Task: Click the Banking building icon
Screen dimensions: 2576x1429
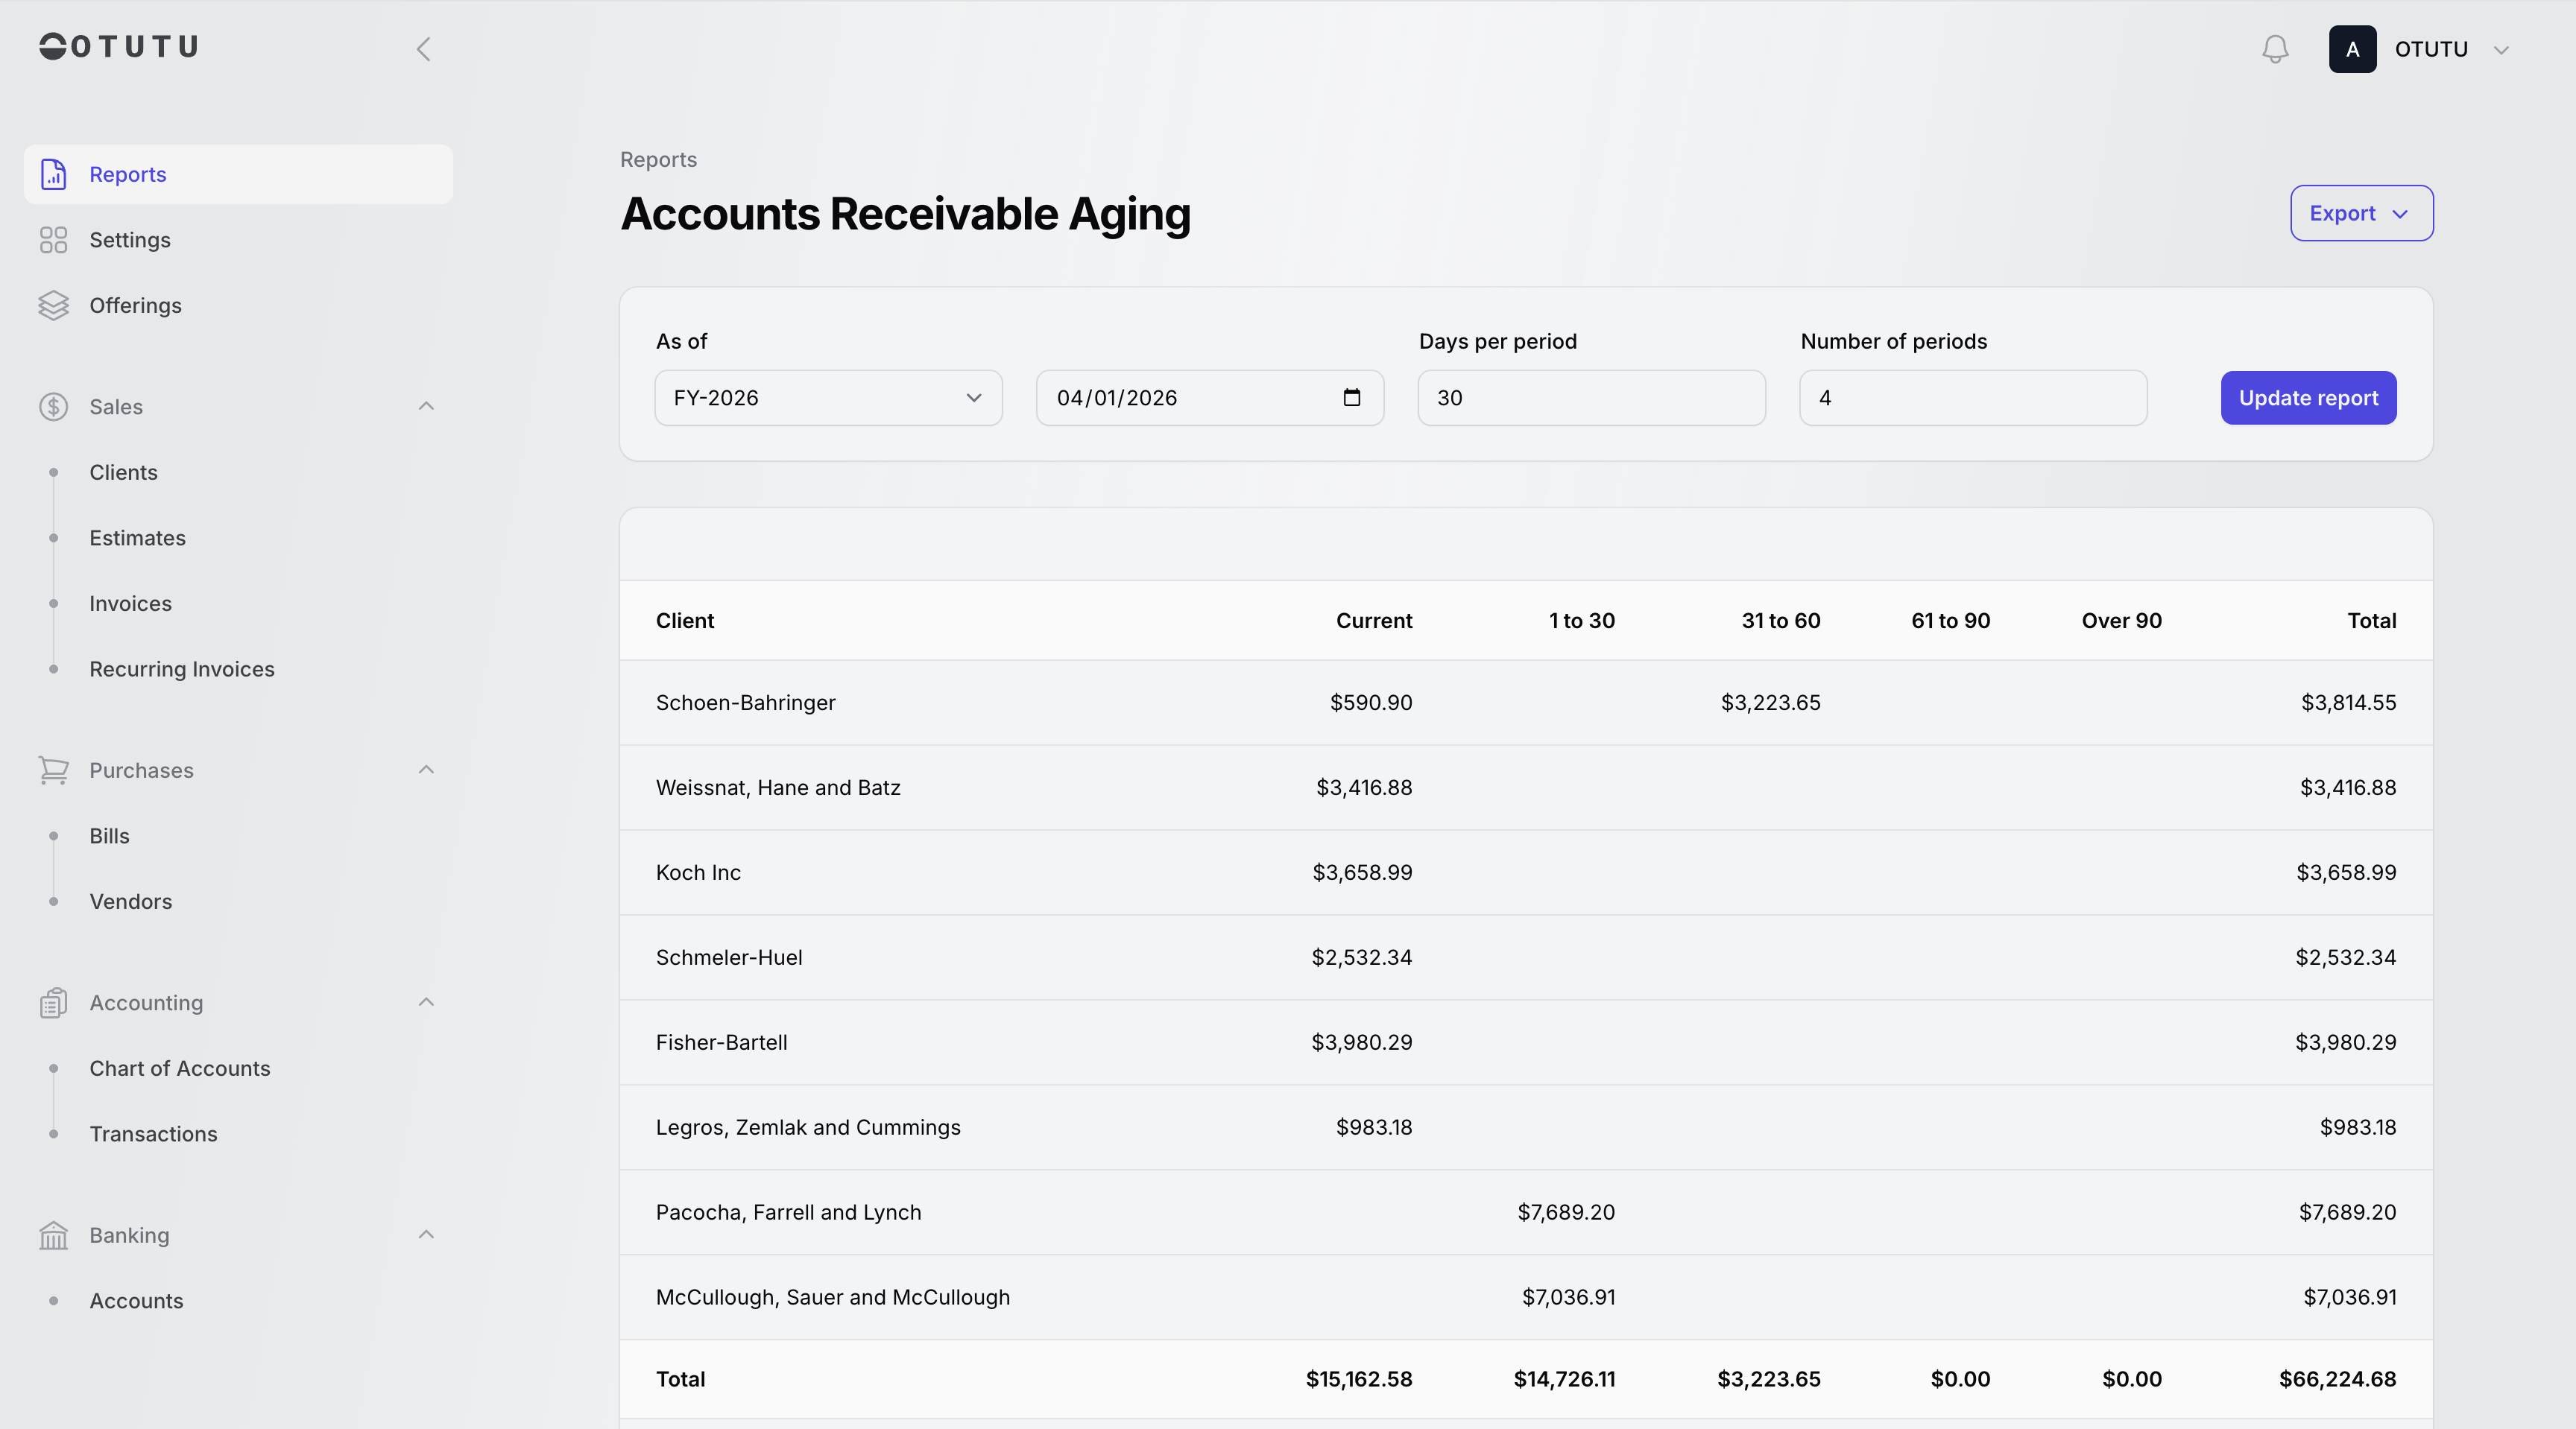Action: pos(54,1235)
